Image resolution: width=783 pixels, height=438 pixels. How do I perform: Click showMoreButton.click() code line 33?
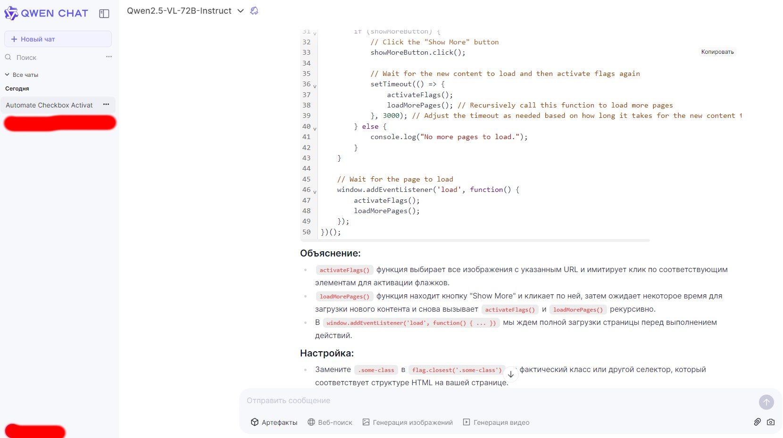point(418,52)
